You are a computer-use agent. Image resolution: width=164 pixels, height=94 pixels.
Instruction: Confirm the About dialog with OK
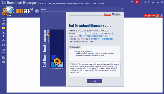click(x=95, y=81)
